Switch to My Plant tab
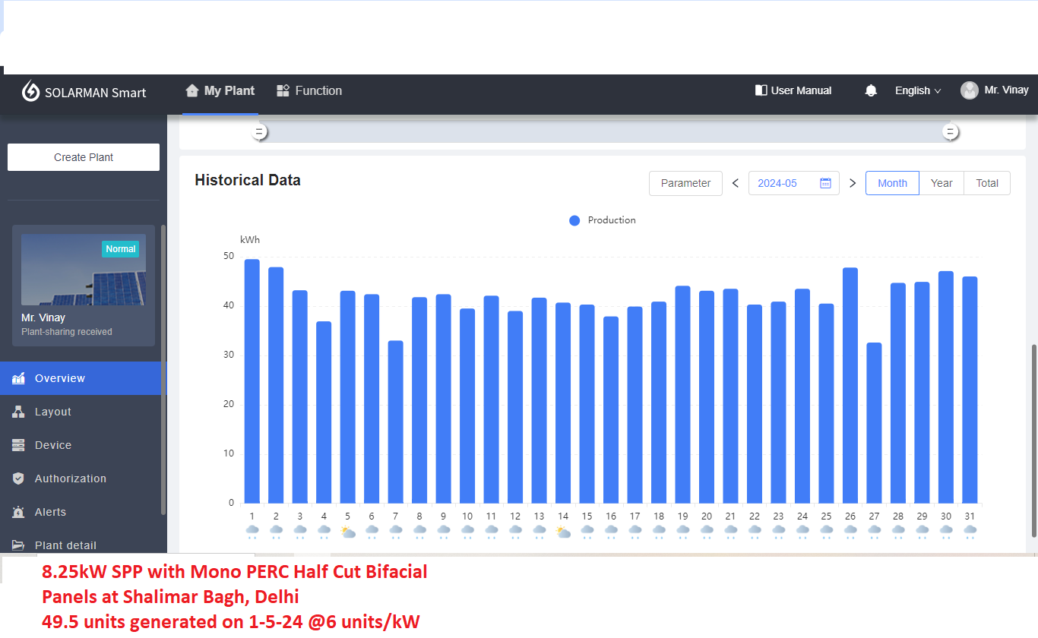 (220, 91)
